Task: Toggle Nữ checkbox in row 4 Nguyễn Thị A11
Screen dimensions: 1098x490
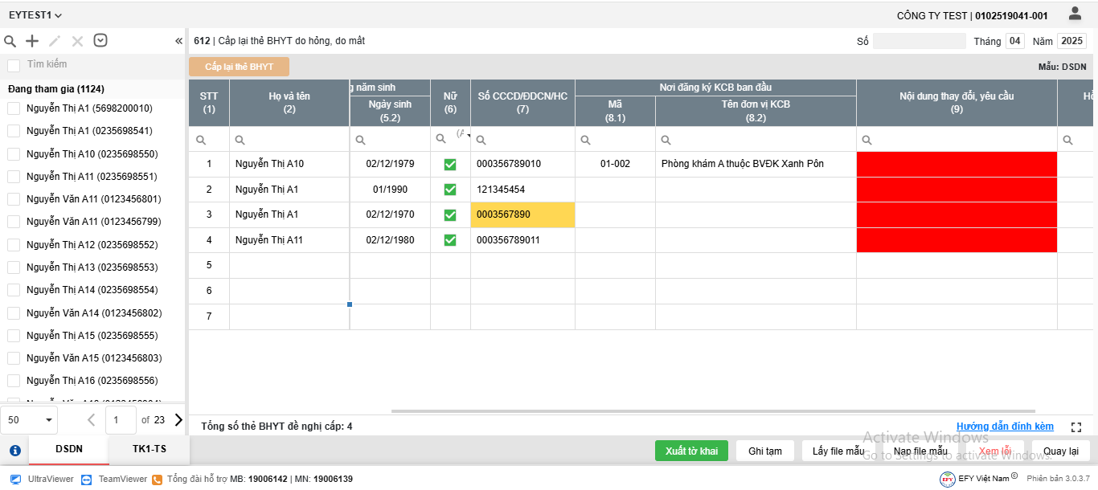Action: pyautogui.click(x=450, y=240)
